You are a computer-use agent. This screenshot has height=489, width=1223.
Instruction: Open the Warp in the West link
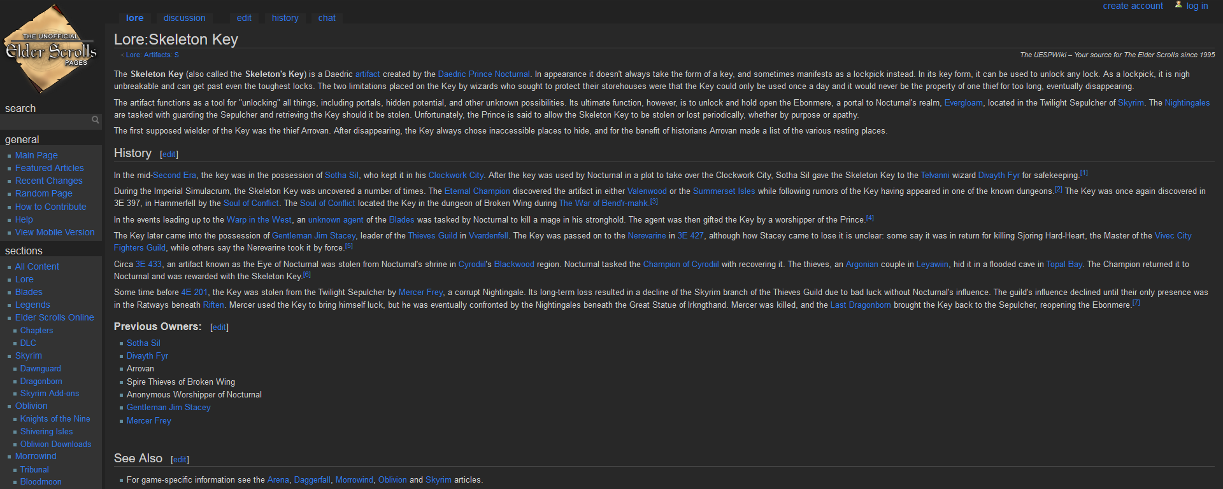point(259,220)
